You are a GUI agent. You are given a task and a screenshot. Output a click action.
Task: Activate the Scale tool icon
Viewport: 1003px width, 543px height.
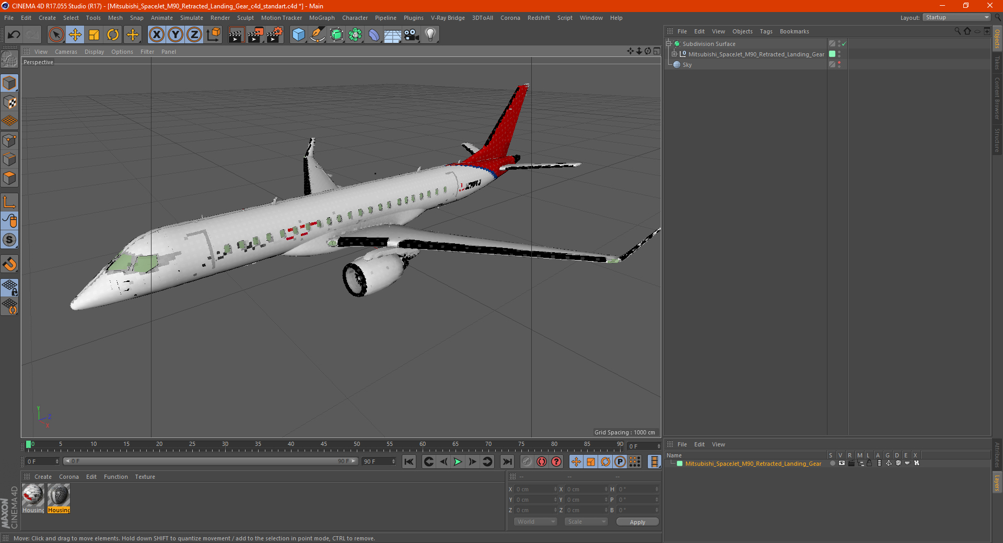(x=94, y=35)
